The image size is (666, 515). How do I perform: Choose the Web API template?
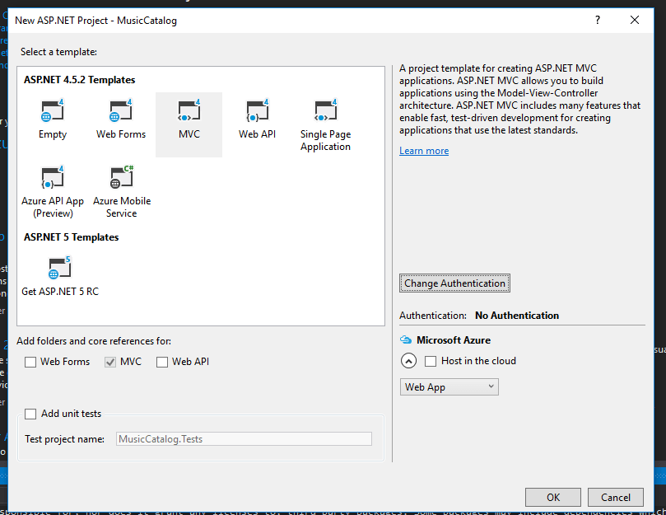click(257, 115)
